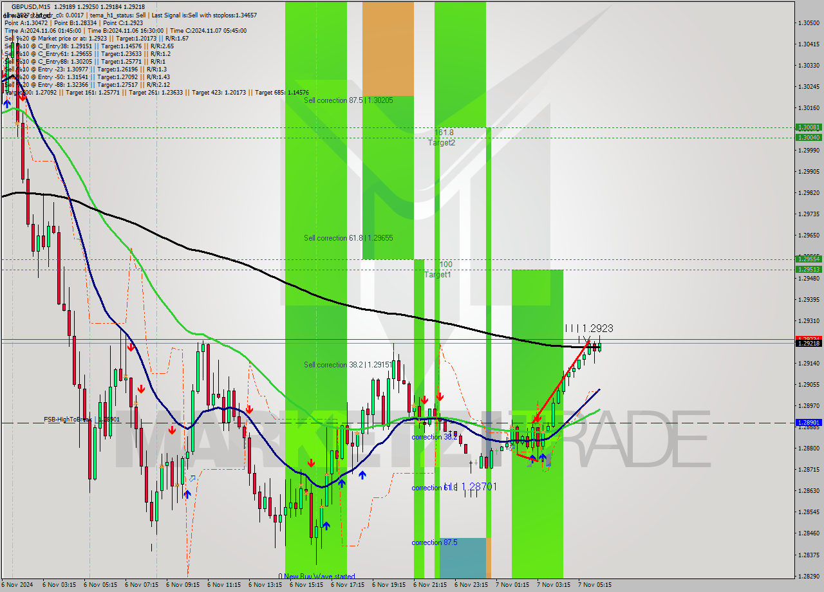Click the 1.29310 price axis value
Image resolution: width=824 pixels, height=592 pixels.
coord(809,320)
